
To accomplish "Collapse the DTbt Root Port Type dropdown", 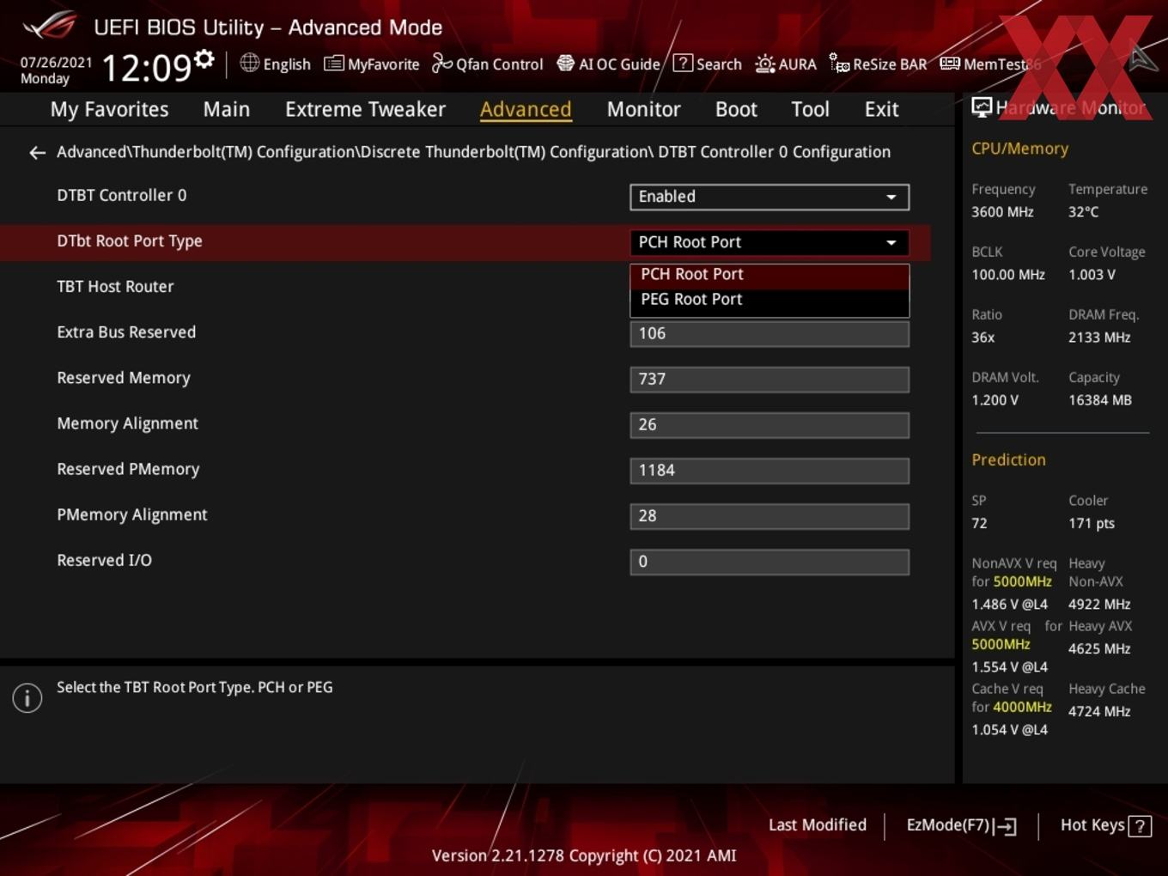I will click(770, 242).
